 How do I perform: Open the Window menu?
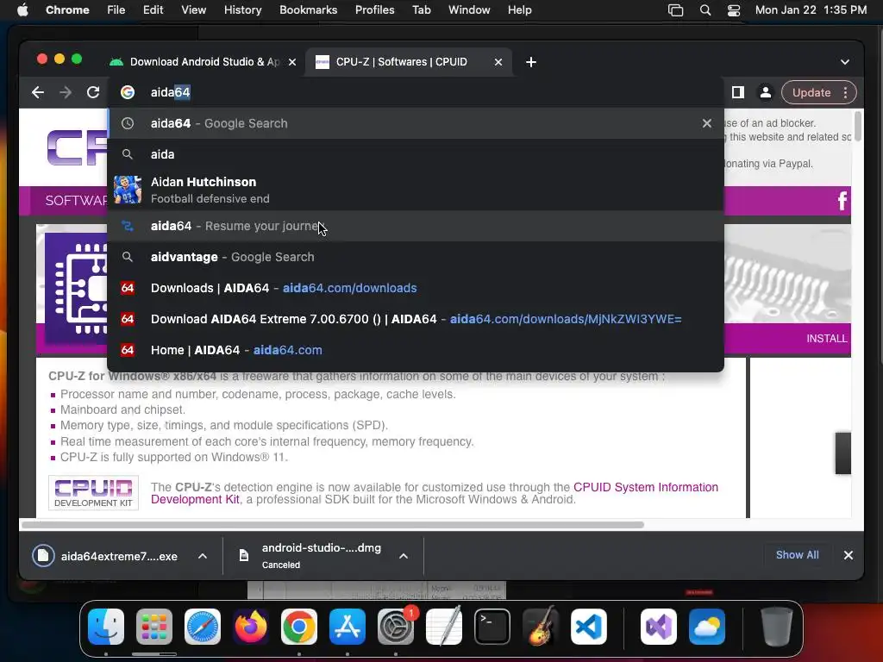coord(469,10)
